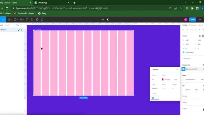Open the browser Extensions puzzle icon
This screenshot has height=115, width=204.
pos(192,8)
